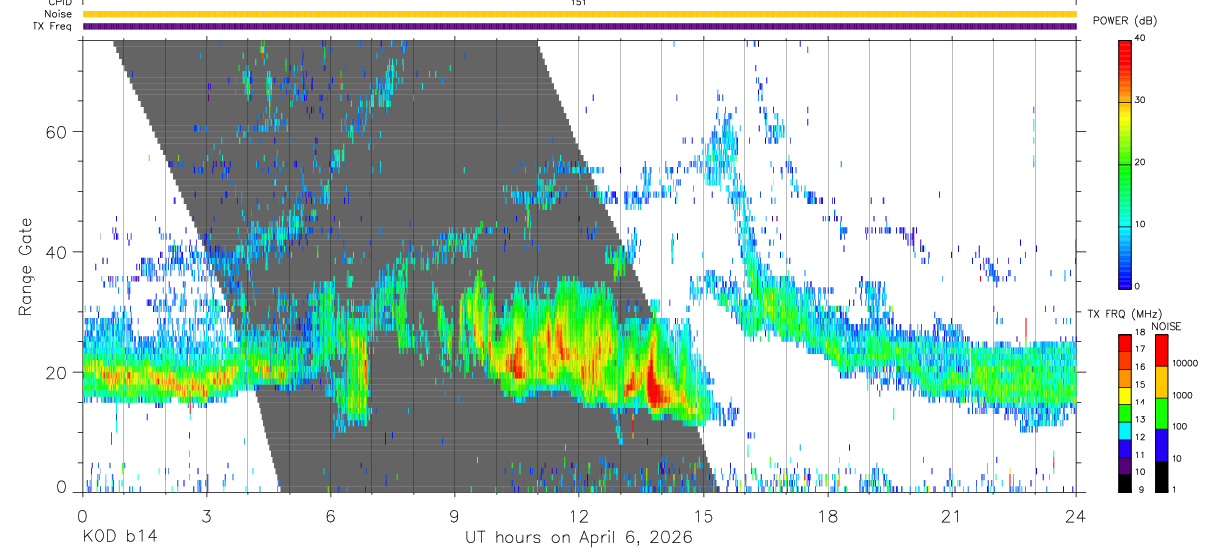This screenshot has height=558, width=1210.
Task: Click the 17 tick on TX FRQ scale
Action: tap(1140, 349)
